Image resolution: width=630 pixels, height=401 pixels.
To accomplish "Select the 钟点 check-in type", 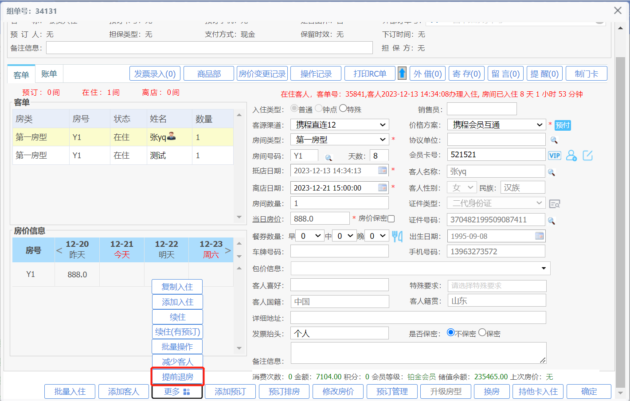I will click(x=319, y=108).
